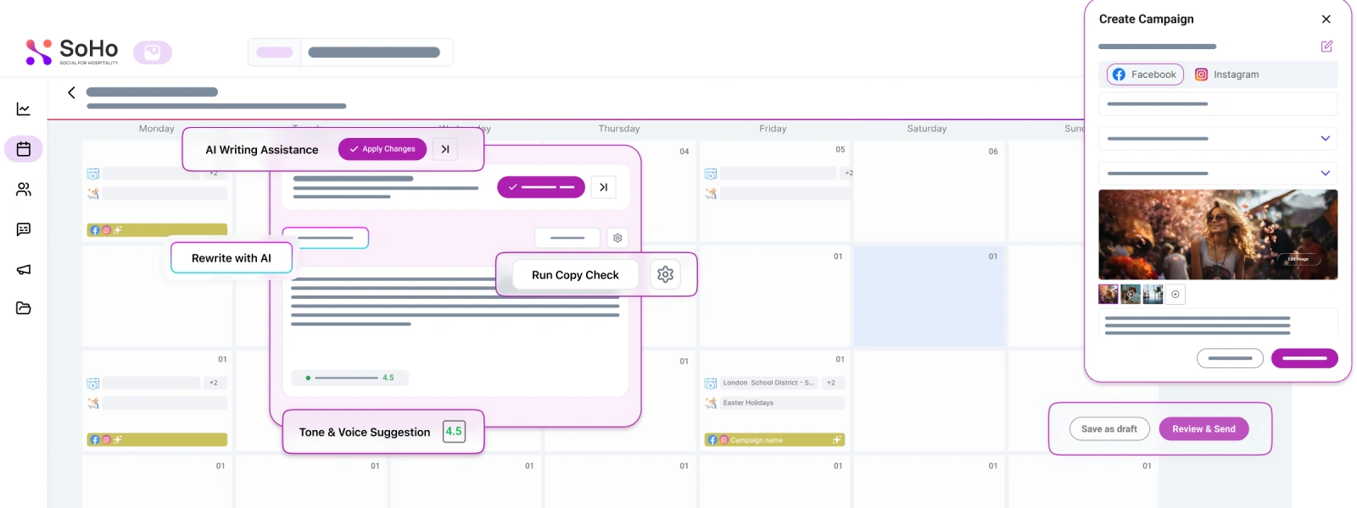Image resolution: width=1357 pixels, height=508 pixels.
Task: Click the +2 badge in Friday 05 cell
Action: click(x=848, y=174)
